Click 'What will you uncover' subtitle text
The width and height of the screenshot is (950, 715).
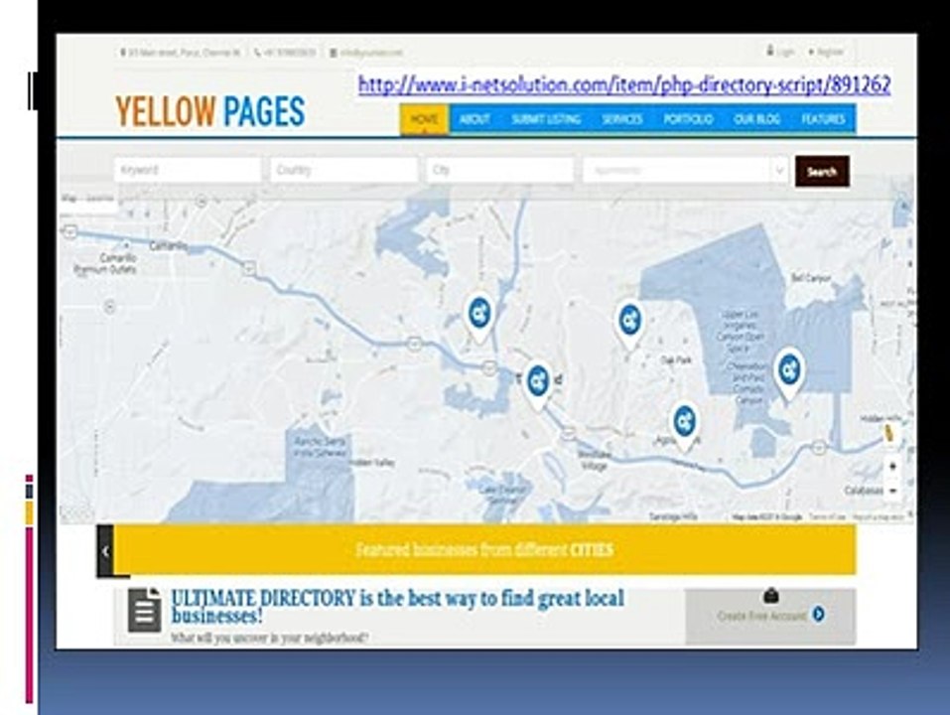(270, 638)
